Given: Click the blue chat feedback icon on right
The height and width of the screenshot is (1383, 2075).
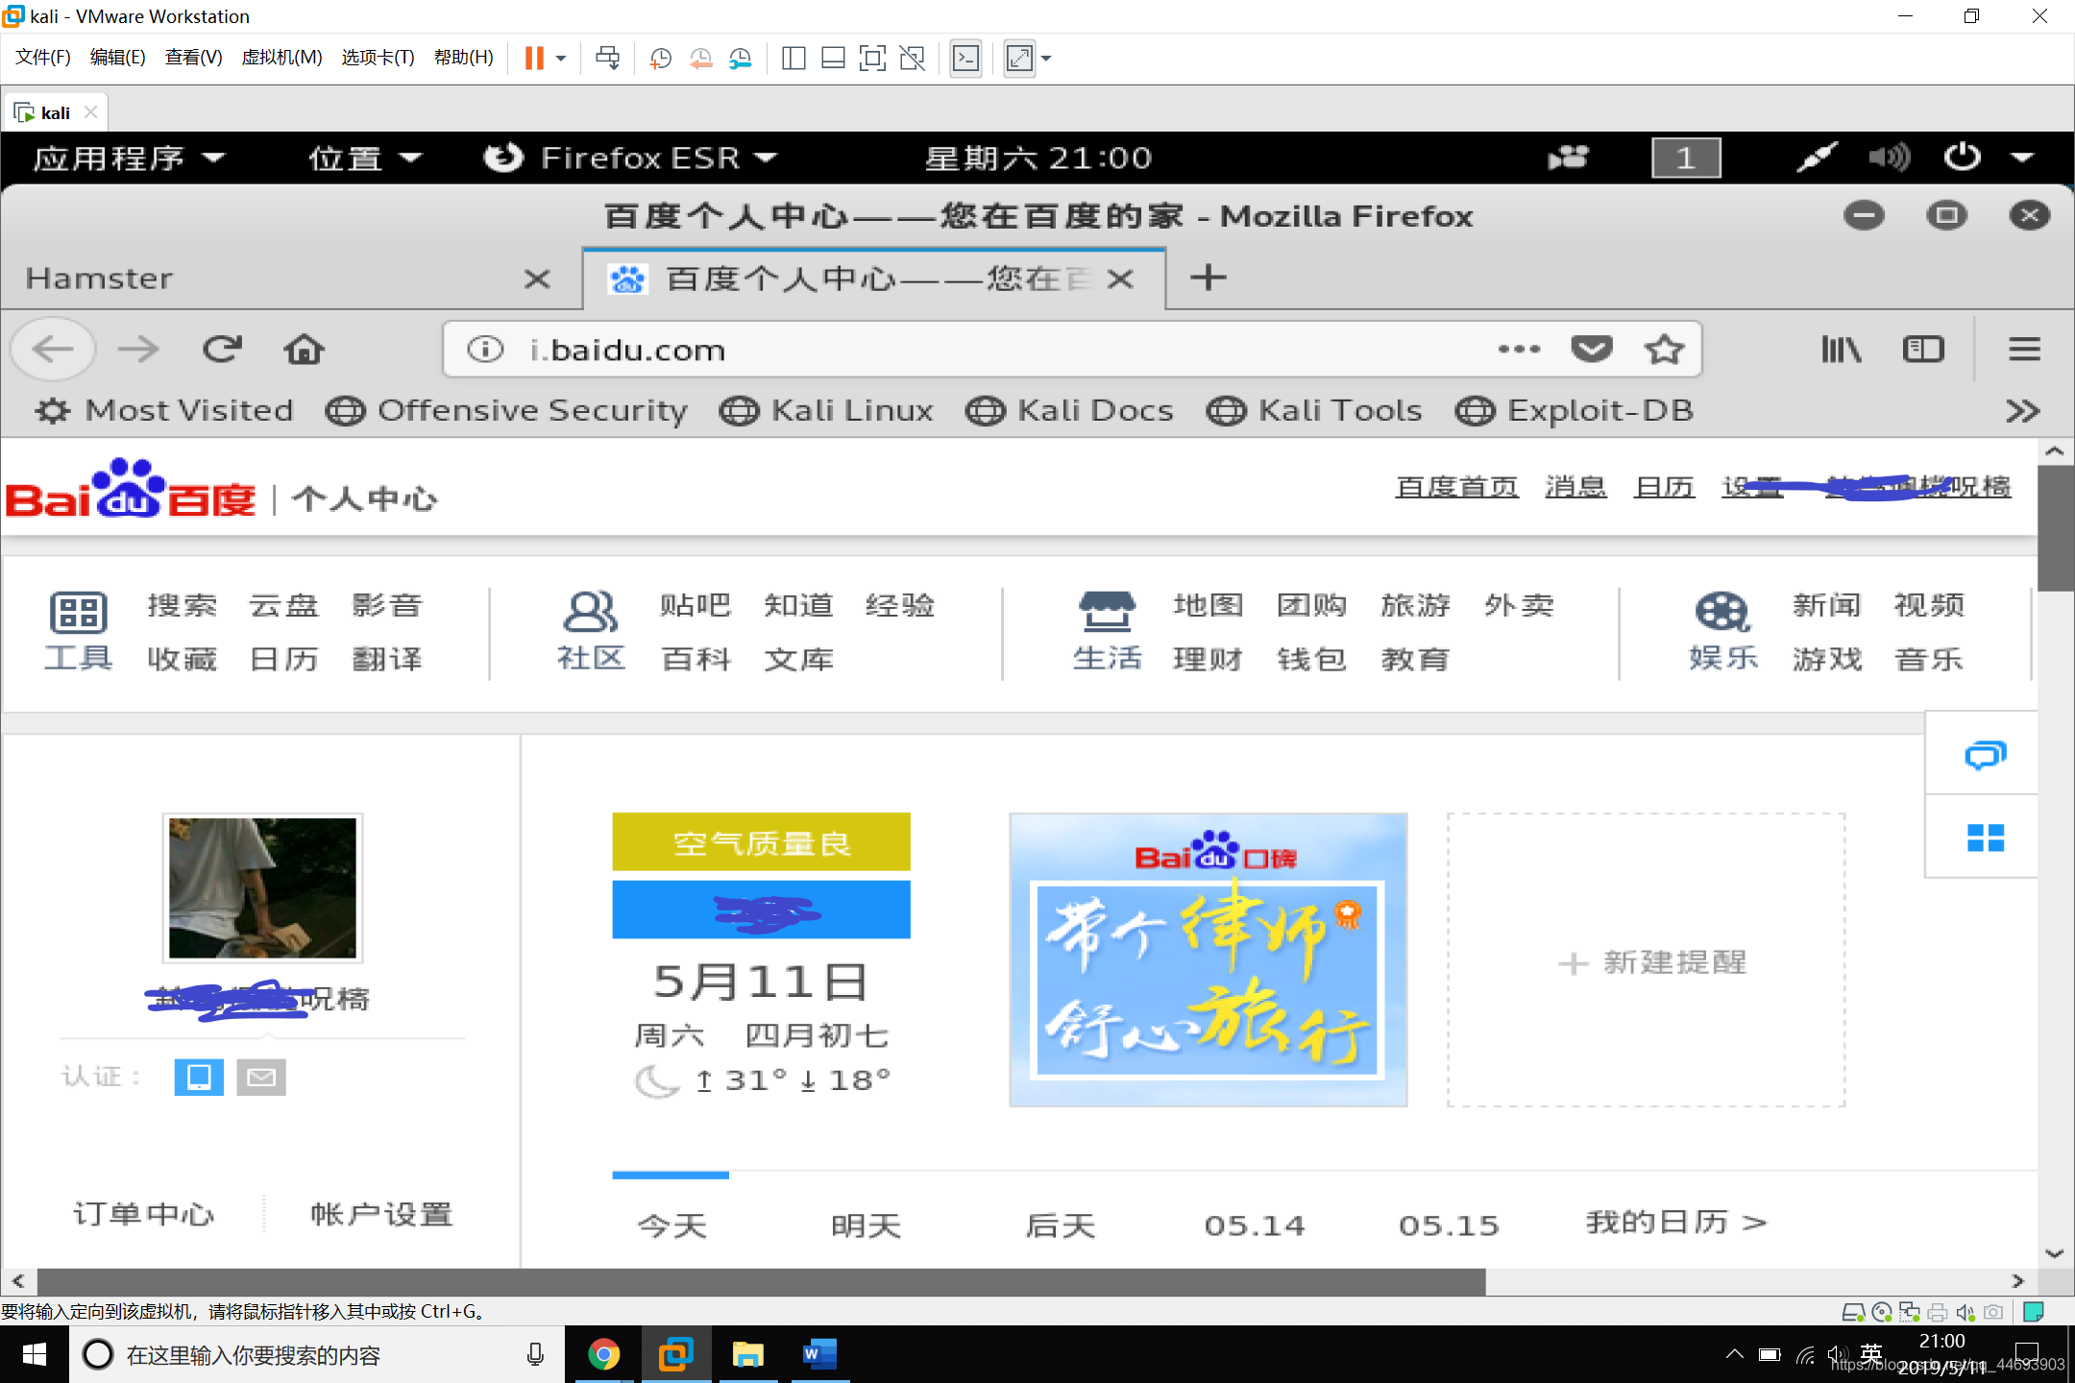Looking at the screenshot, I should pyautogui.click(x=1985, y=755).
